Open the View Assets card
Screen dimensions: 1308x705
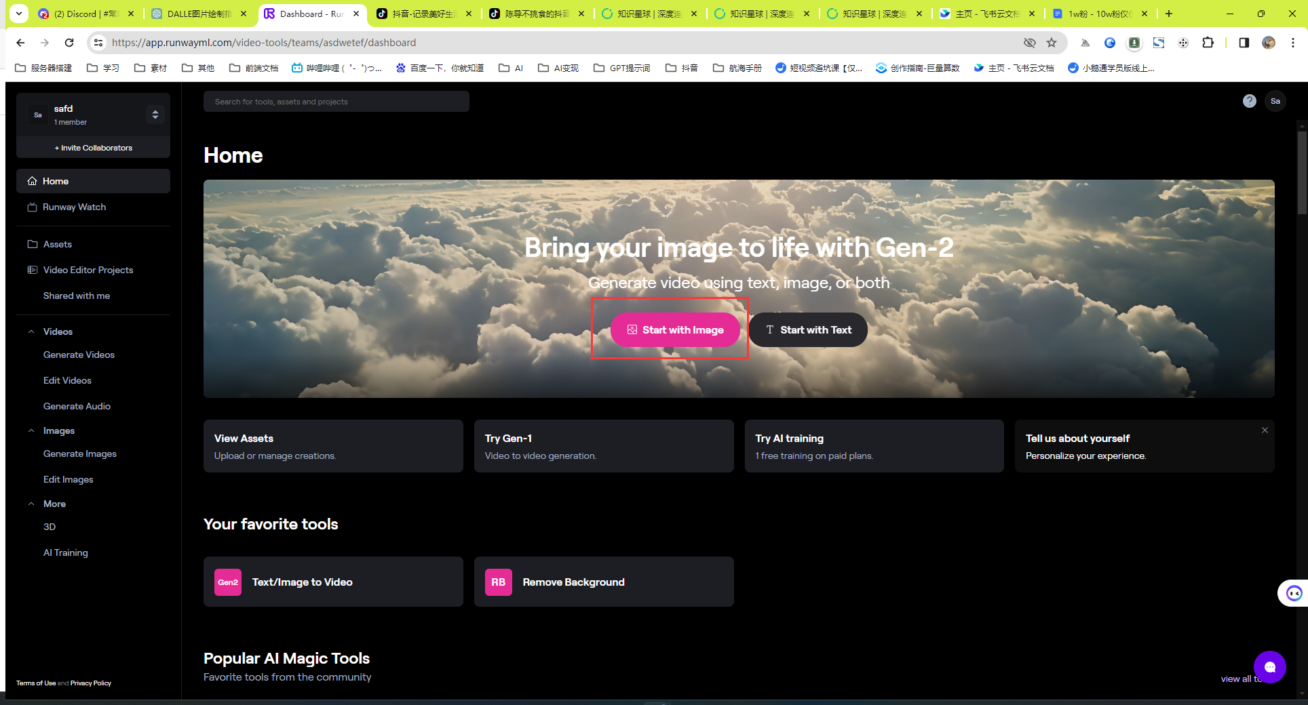333,446
